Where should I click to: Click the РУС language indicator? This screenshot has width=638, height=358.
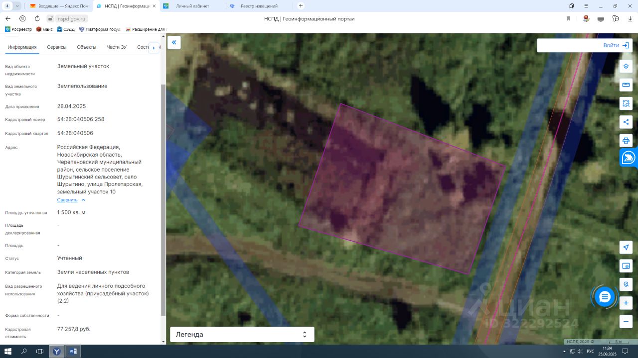[x=590, y=352]
